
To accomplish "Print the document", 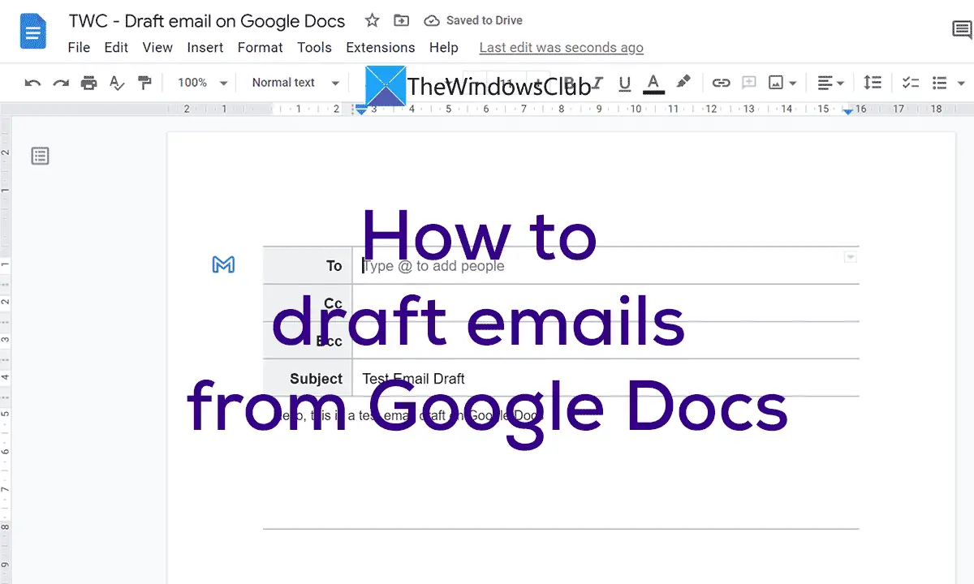I will [x=88, y=83].
